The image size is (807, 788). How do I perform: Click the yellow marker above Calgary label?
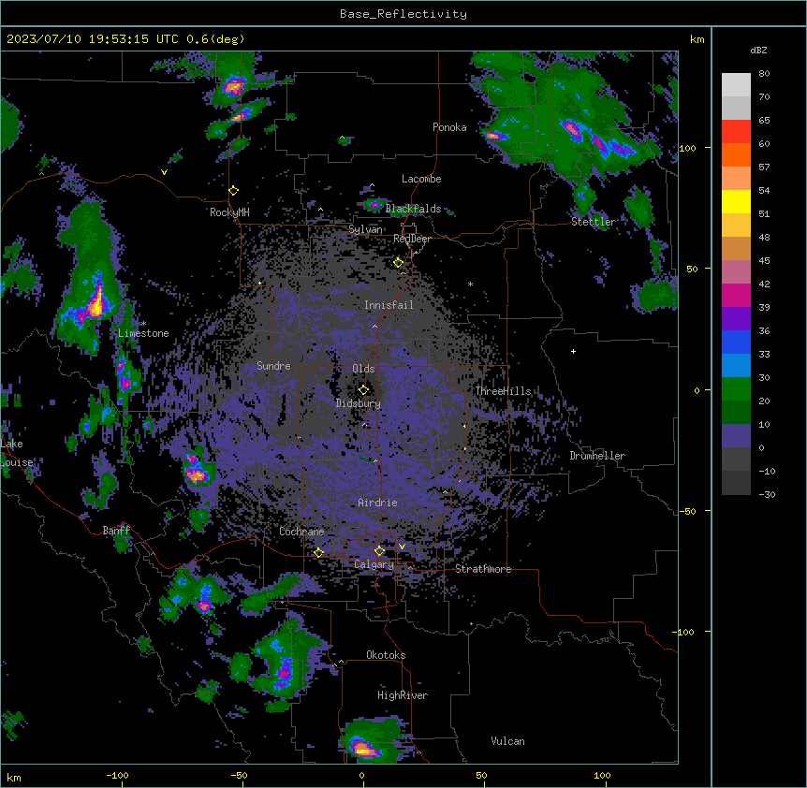point(379,551)
